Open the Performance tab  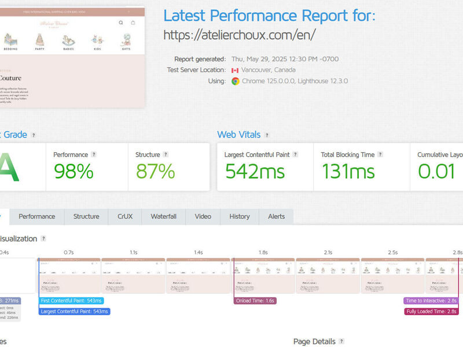pos(37,216)
